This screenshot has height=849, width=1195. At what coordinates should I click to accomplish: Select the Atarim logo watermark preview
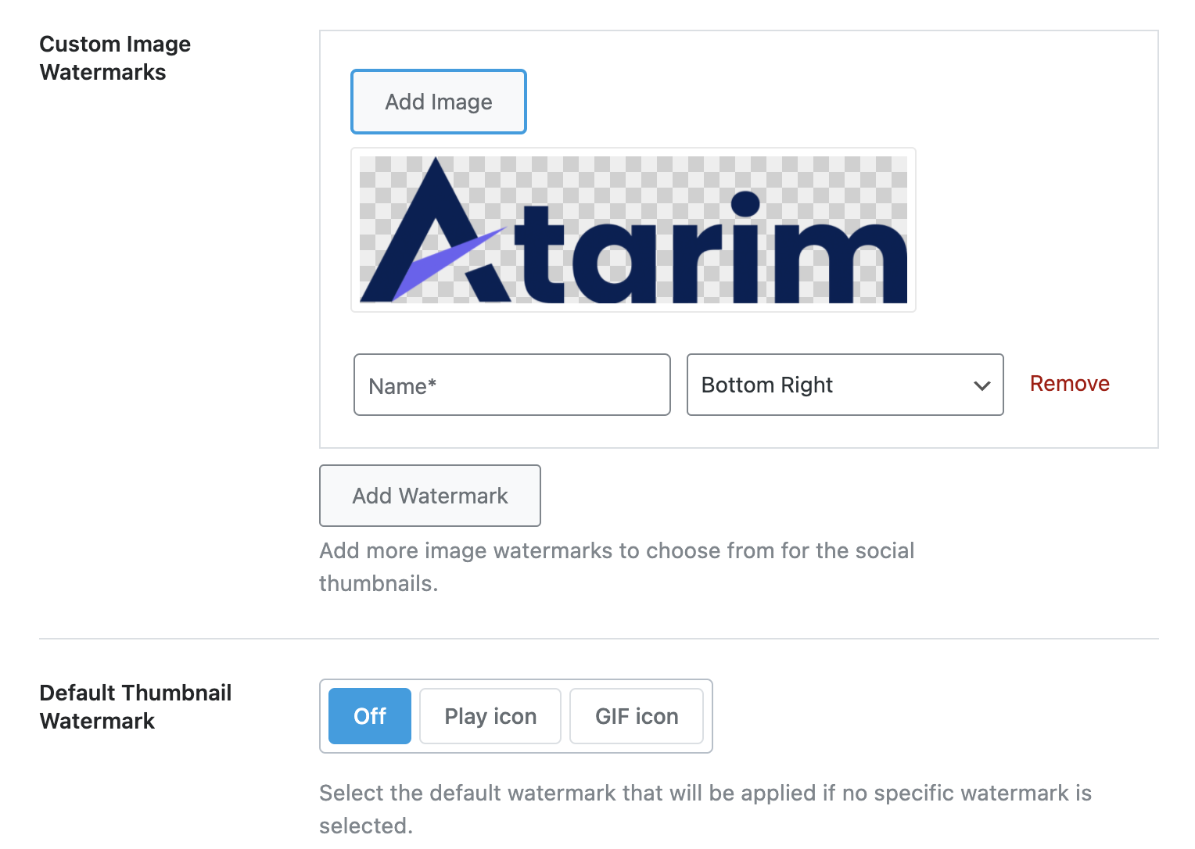tap(633, 230)
